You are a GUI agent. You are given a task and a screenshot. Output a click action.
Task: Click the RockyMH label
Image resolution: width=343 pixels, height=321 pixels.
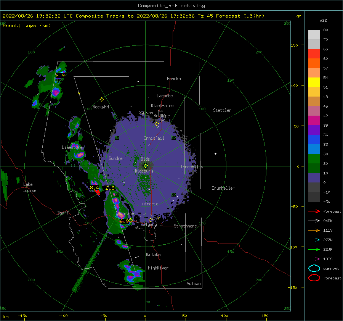[x=101, y=107]
